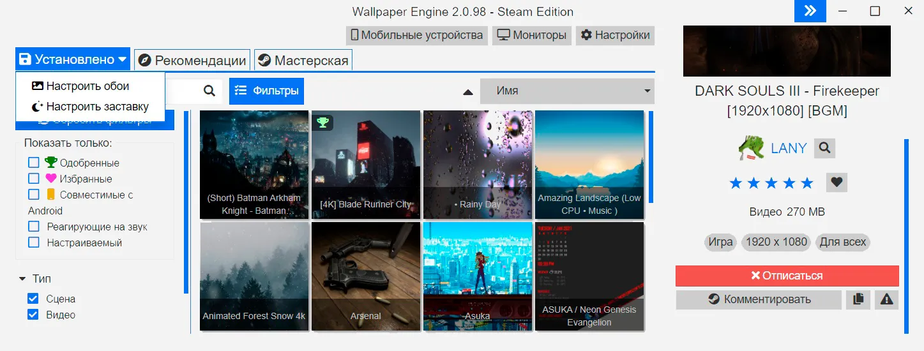The height and width of the screenshot is (351, 924).
Task: Click the heart favorite button under rating
Action: [837, 183]
